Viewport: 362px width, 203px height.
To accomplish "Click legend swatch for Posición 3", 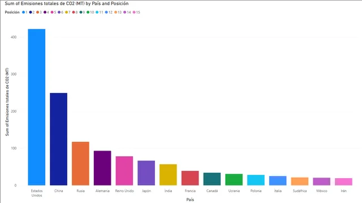I will 38,12.
